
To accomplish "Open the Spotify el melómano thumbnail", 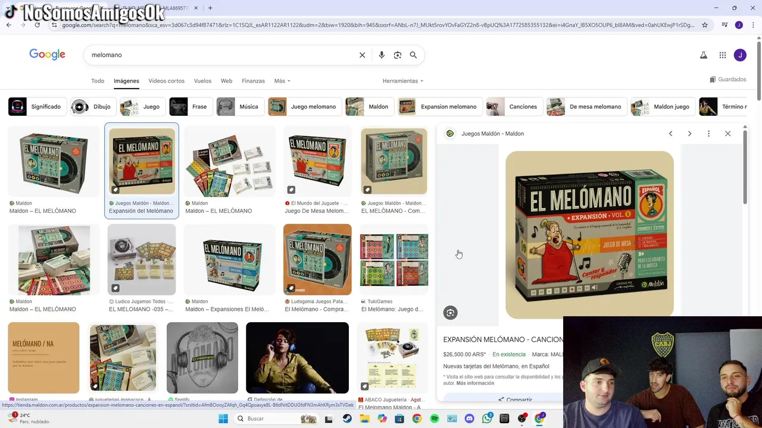I will 202,358.
